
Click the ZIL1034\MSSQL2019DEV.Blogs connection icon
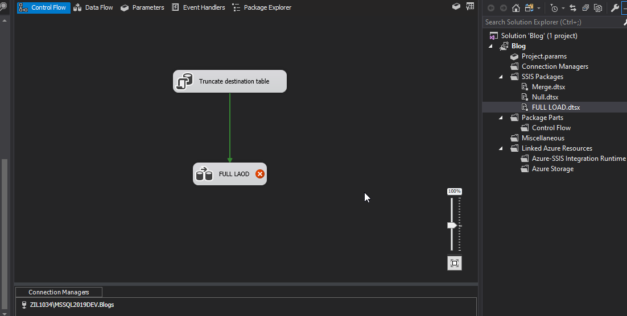coord(24,305)
